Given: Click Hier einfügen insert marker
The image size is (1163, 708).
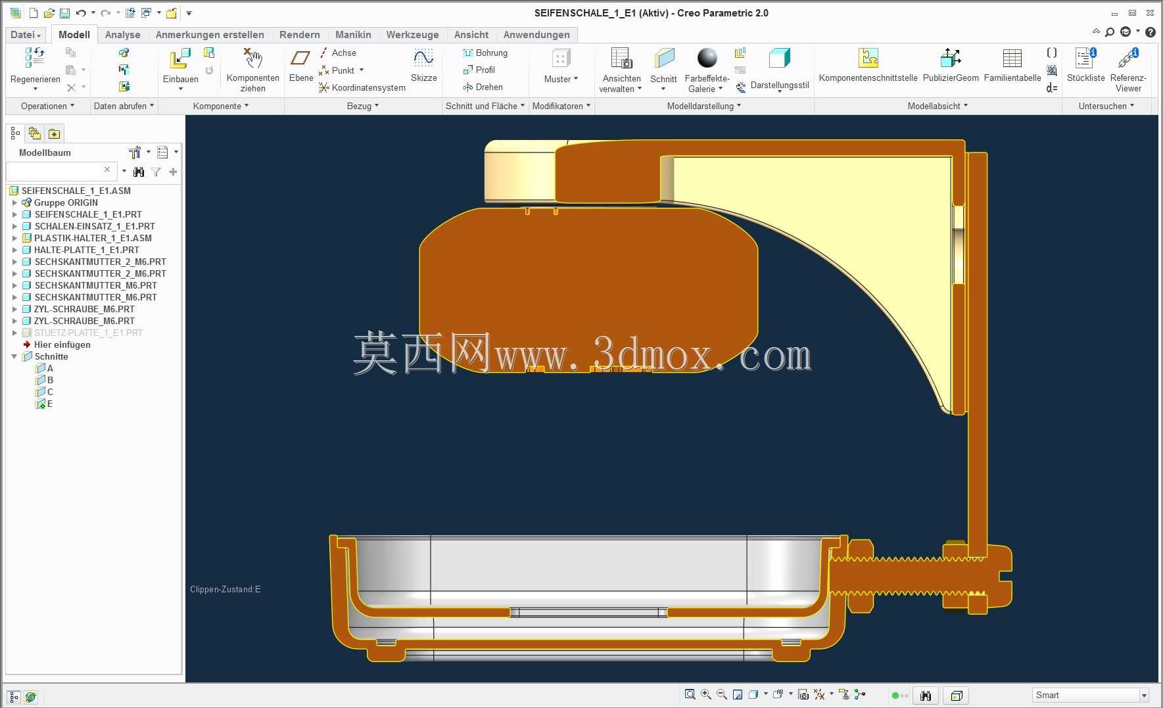Looking at the screenshot, I should tap(62, 344).
